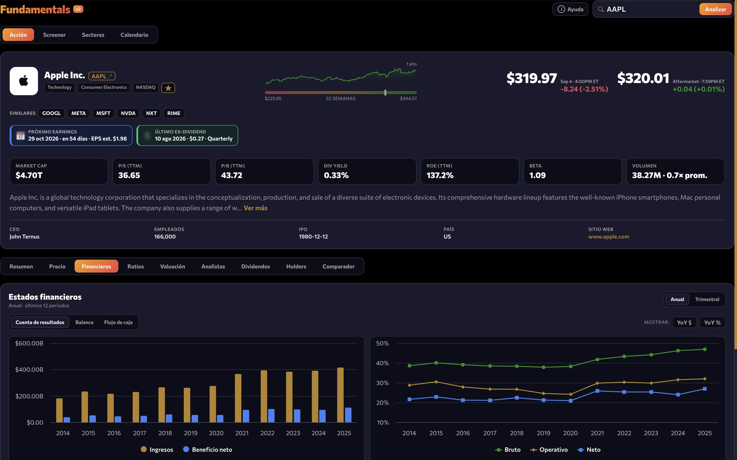Toggle the Ingresos legend marker
The image size is (737, 460).
click(143, 449)
